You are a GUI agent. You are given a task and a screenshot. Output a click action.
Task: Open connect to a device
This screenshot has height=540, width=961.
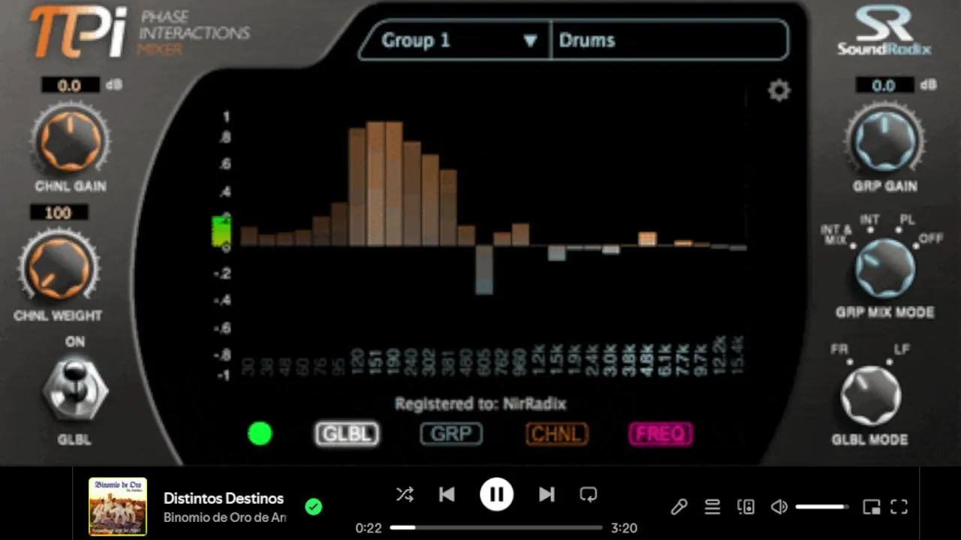coord(746,507)
